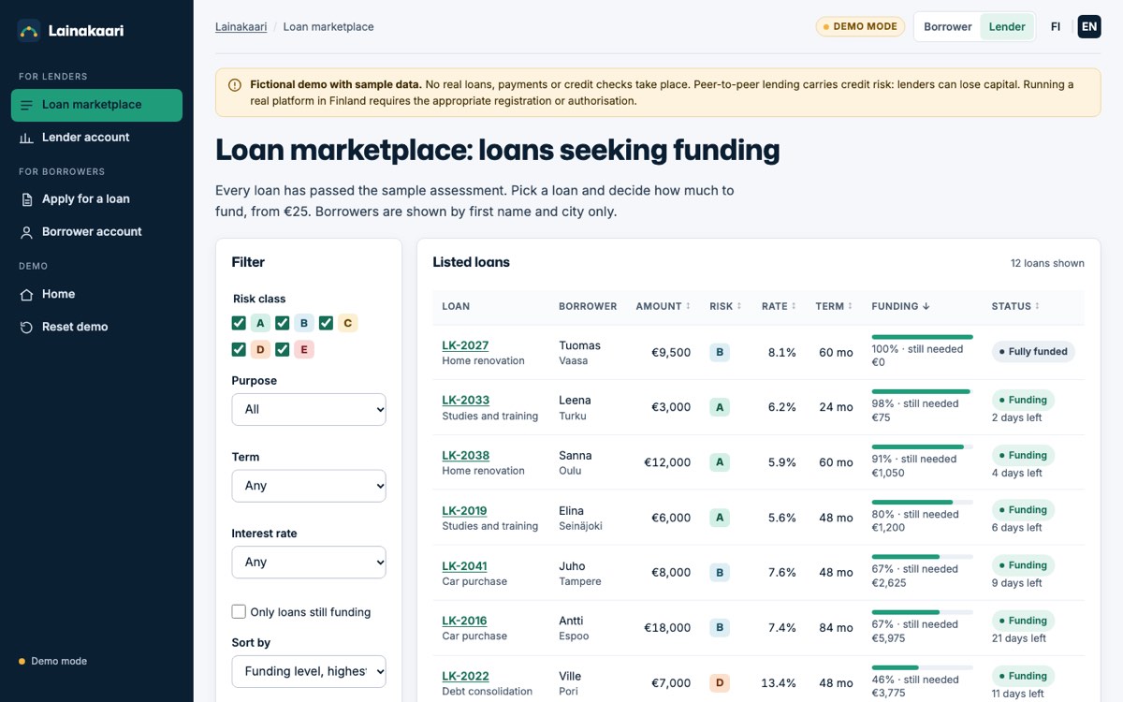
Task: Uncheck risk class D checkbox
Action: point(239,349)
